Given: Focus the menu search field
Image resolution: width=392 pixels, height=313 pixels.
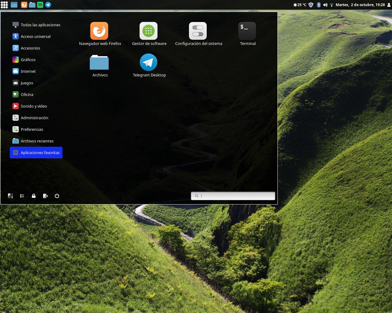Looking at the screenshot, I should click(233, 196).
